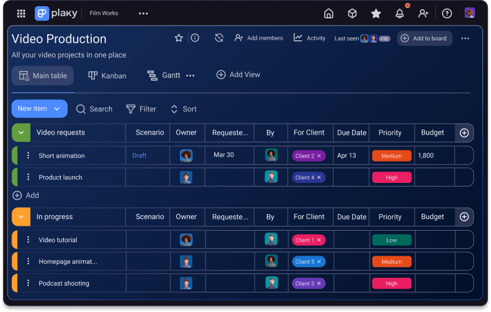
Task: Remove the Client 1 tag from Video tutorial
Action: click(x=319, y=240)
